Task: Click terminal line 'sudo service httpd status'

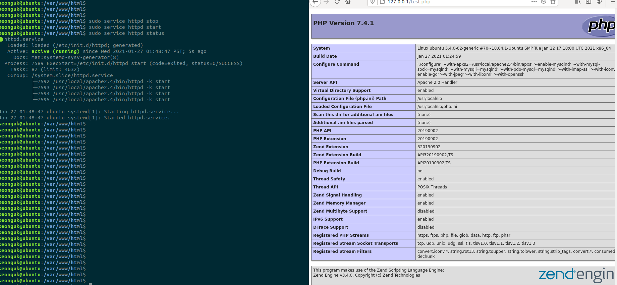Action: 126,33
